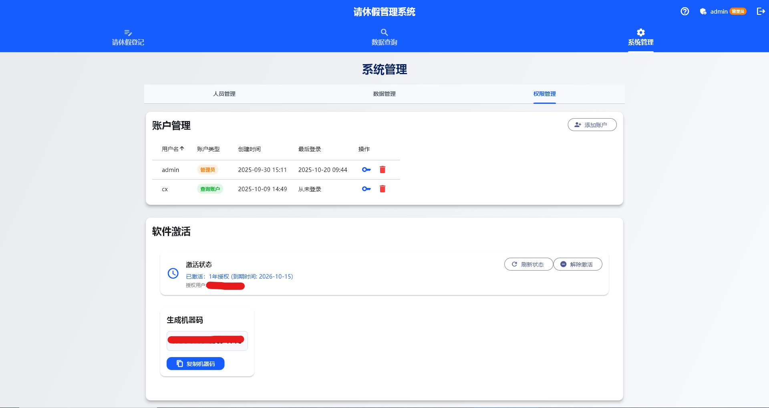Open the 数据查询 navigation section
The width and height of the screenshot is (769, 408).
(384, 37)
